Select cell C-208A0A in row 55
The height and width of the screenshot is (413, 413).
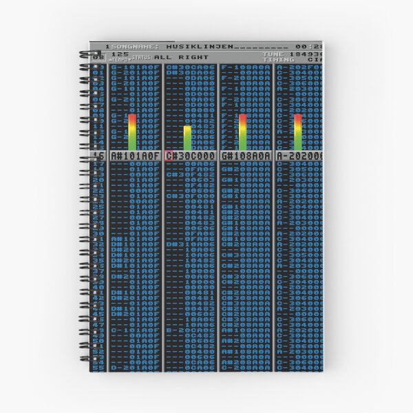coord(246,368)
